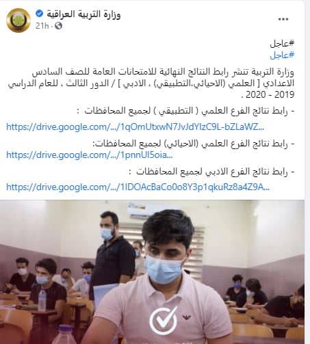Open the Drive link starting with 1IDOAcBaCo0o8
This screenshot has height=344, width=310.
tap(138, 187)
